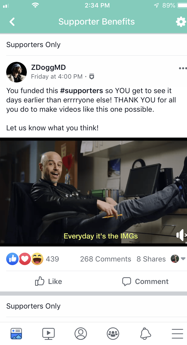Image resolution: width=187 pixels, height=345 pixels.
Task: Tap the Comment button
Action: point(145,281)
